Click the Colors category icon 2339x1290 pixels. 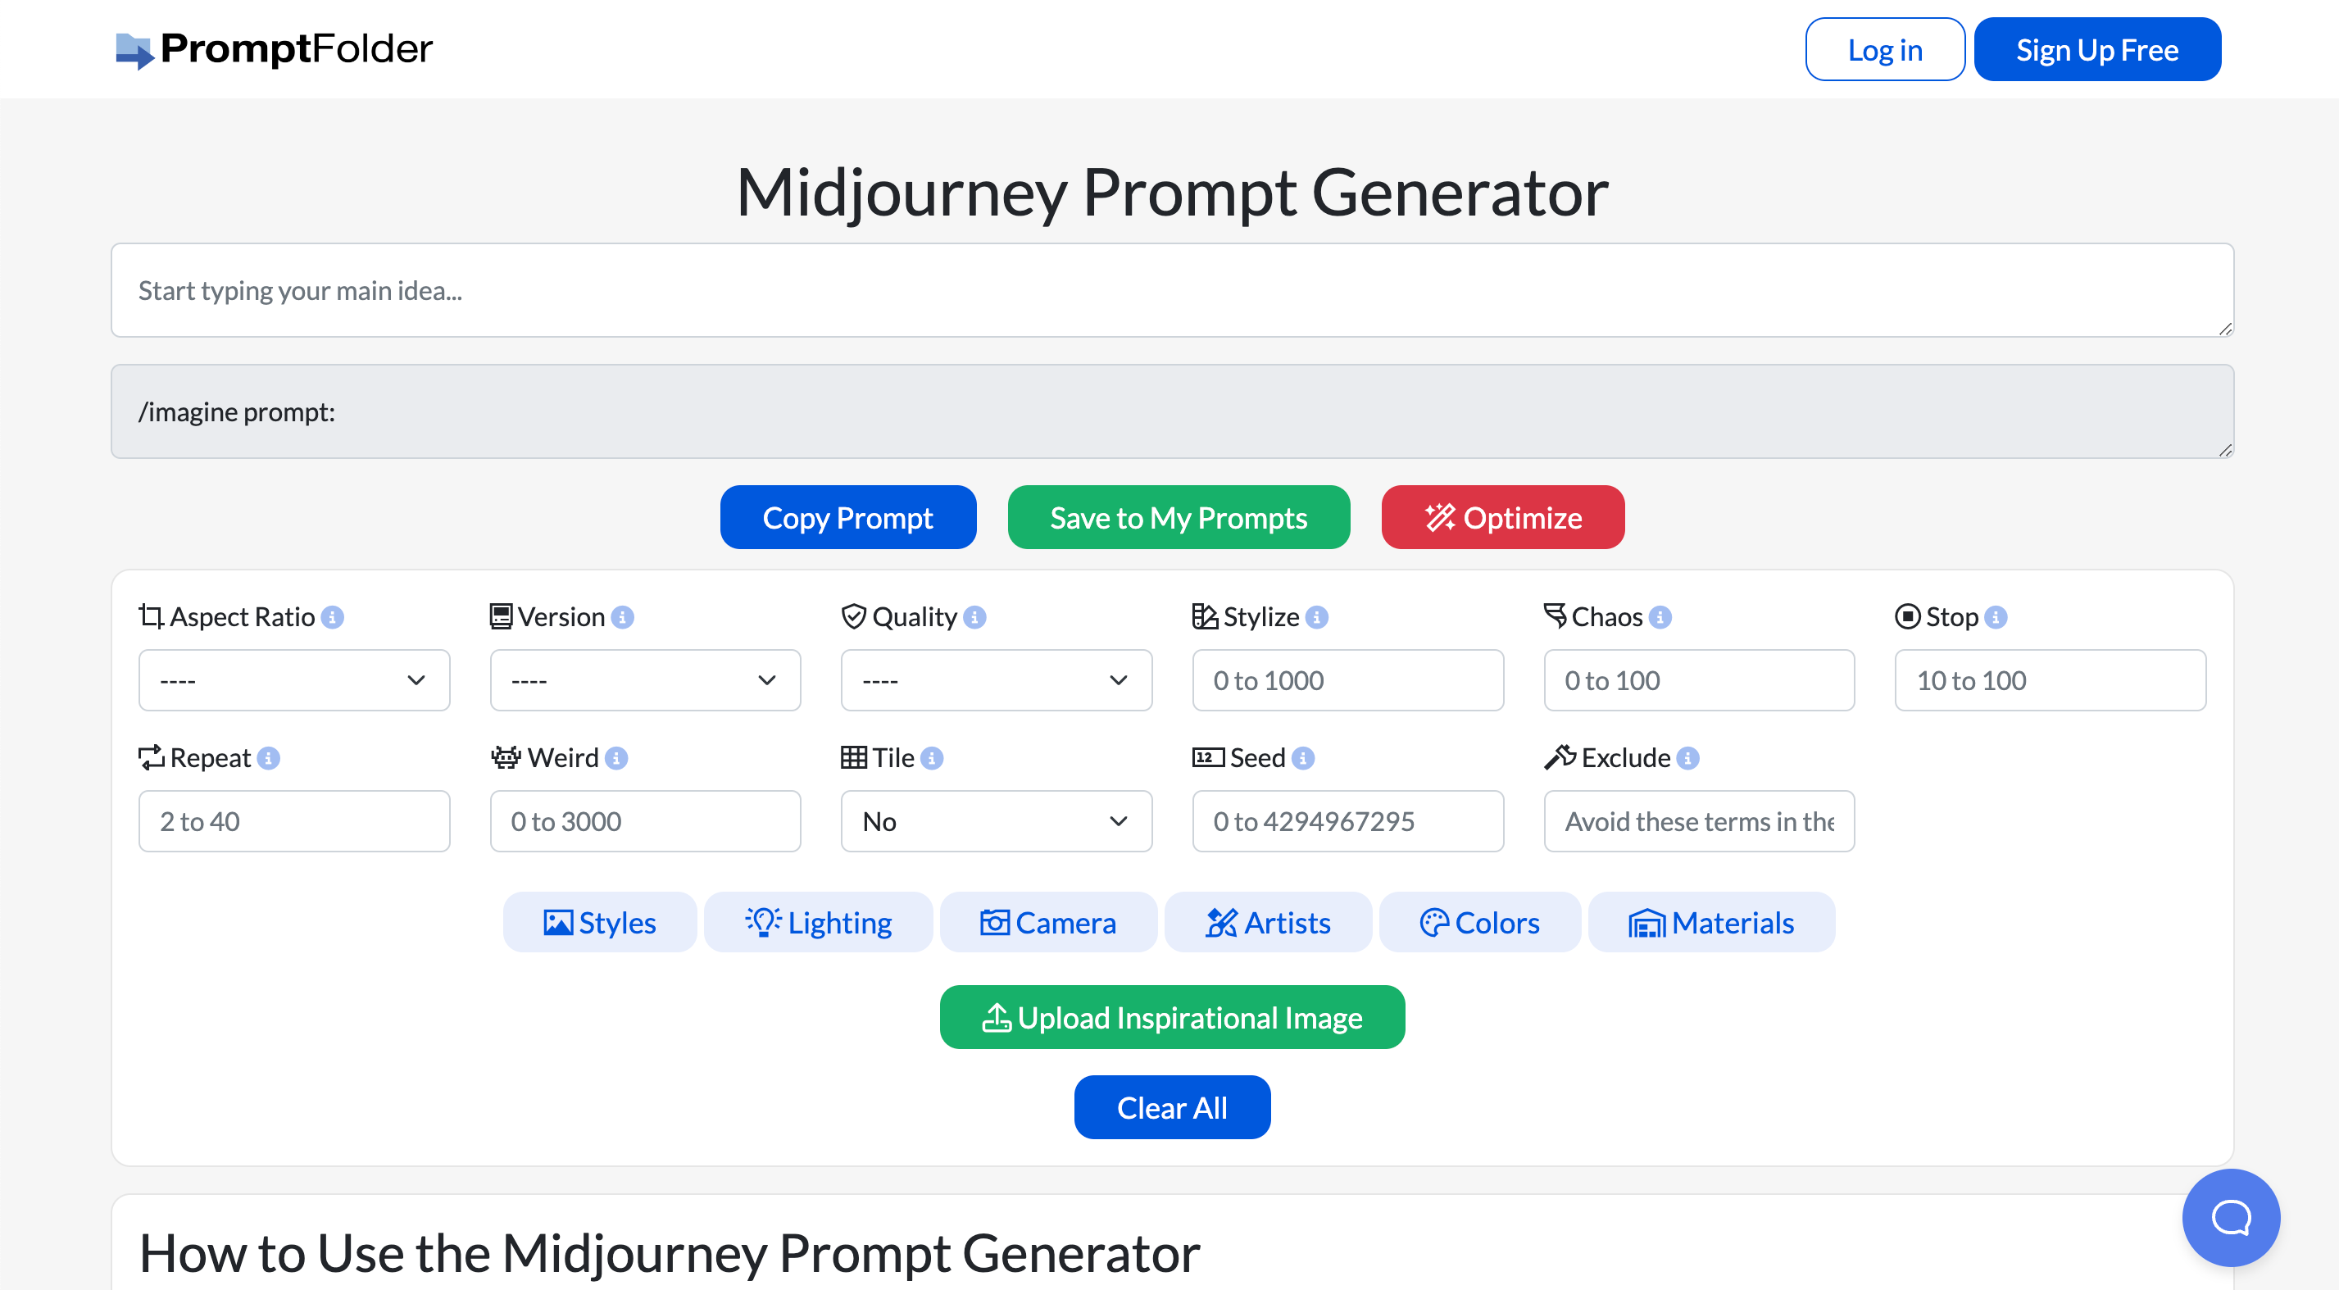[x=1433, y=921]
